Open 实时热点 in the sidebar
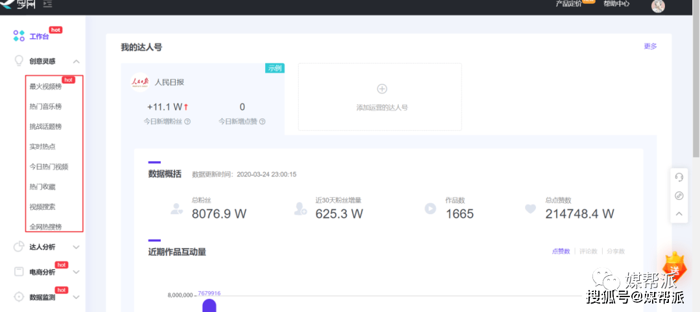 [42, 147]
